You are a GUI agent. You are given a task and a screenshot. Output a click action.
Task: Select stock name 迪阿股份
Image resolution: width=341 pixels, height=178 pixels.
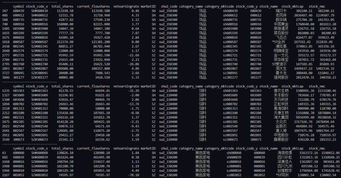tap(281, 78)
